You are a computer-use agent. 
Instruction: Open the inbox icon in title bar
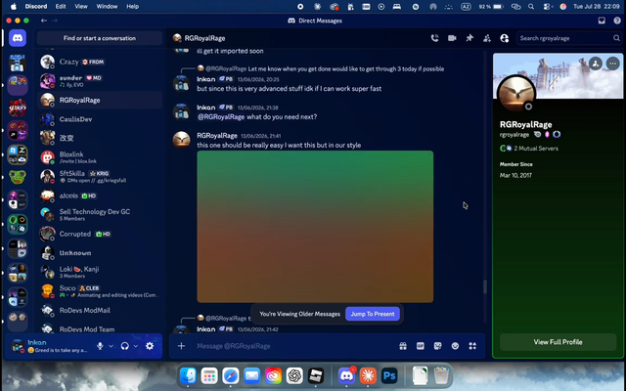(602, 21)
